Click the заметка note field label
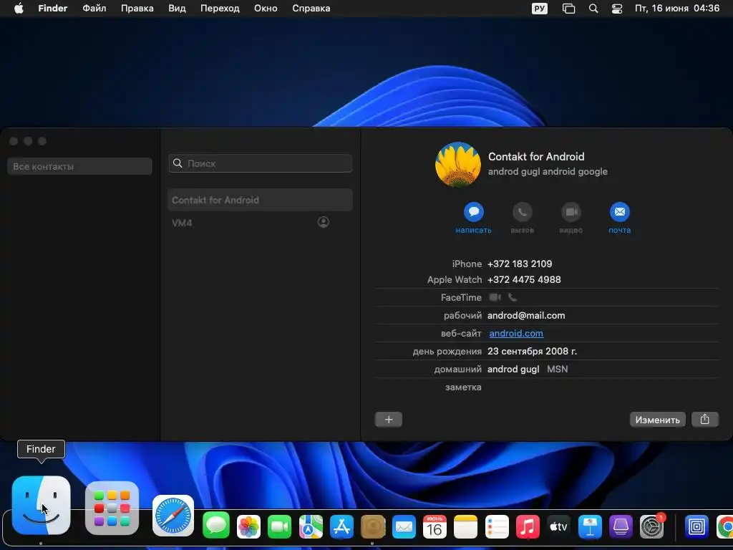Screen dimensions: 733x550 [463, 387]
